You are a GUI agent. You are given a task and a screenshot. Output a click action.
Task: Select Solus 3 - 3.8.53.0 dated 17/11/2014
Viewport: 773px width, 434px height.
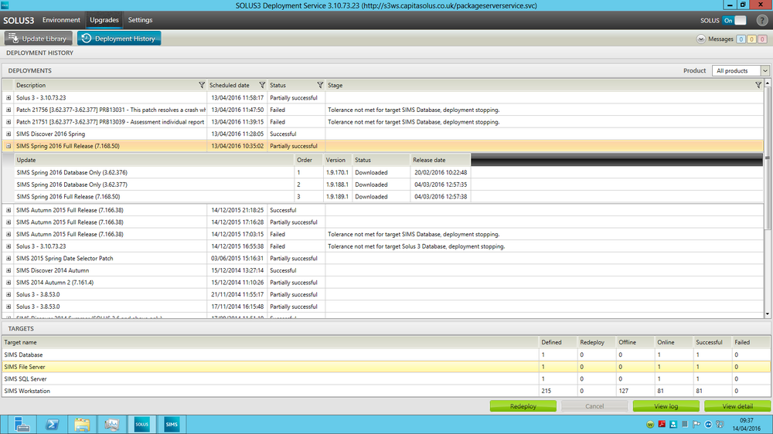click(x=383, y=307)
